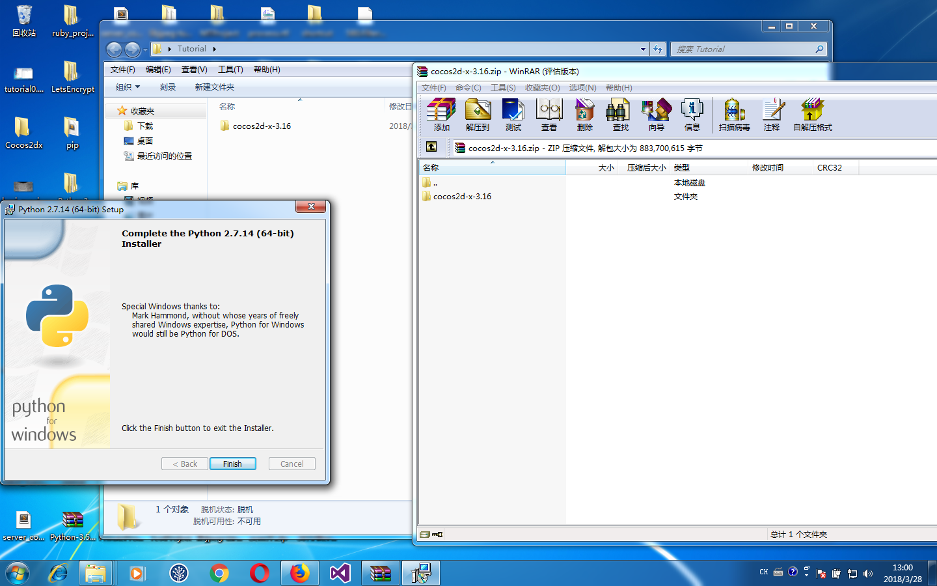
Task: Open Firefox from the taskbar
Action: (300, 573)
